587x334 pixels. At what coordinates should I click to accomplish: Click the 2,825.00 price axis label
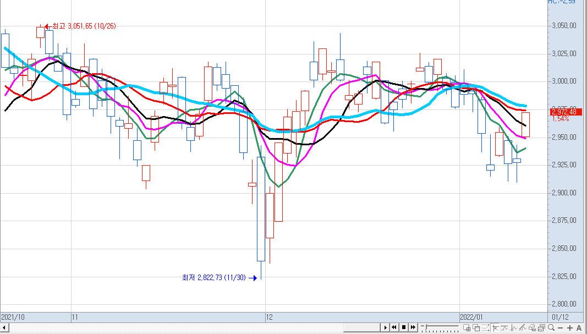[x=564, y=276]
